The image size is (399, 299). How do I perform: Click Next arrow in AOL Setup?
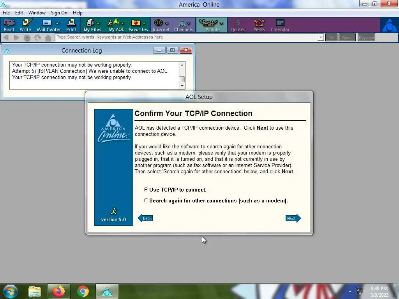pyautogui.click(x=293, y=218)
